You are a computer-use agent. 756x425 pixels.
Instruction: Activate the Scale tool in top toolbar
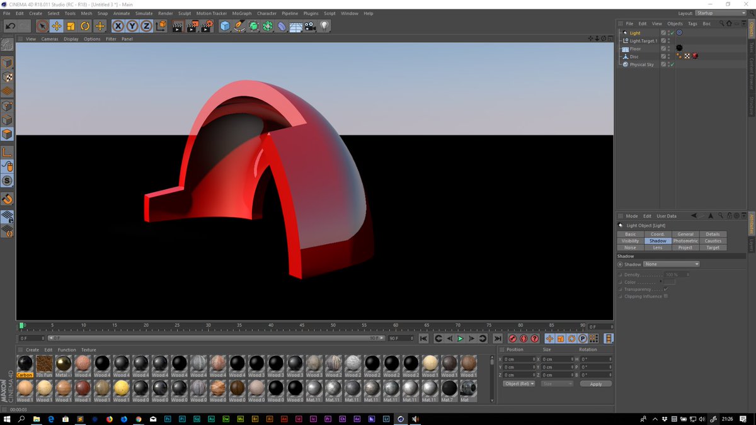coord(71,26)
